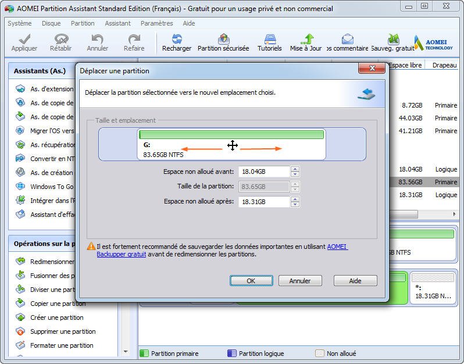Click the Sauveg. gratuit toolbar icon
This screenshot has width=464, height=364.
tap(393, 43)
